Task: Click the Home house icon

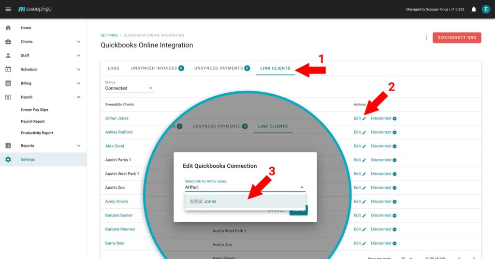Action: click(8, 28)
